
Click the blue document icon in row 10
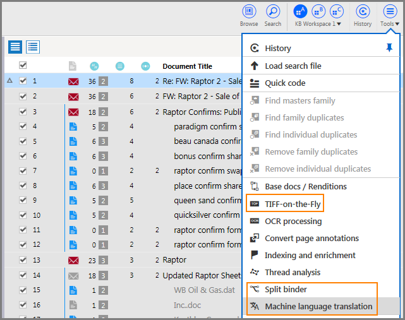73,215
